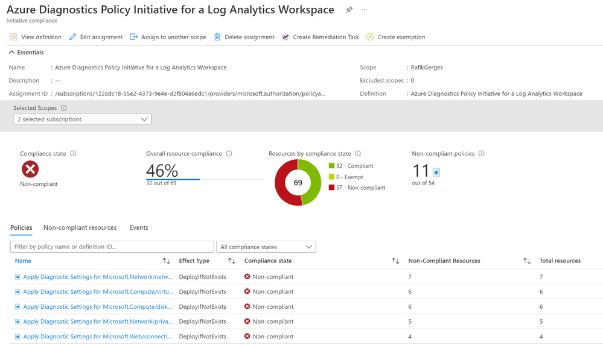Click policy icon for Microsoft.Compute/disk... row
The height and width of the screenshot is (345, 603).
coord(18,306)
